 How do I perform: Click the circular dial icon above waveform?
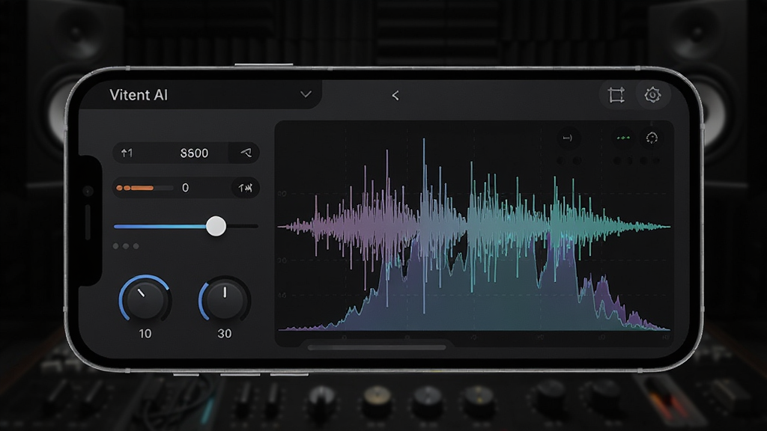pyautogui.click(x=652, y=138)
